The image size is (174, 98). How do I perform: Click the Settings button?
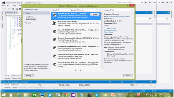(29, 76)
